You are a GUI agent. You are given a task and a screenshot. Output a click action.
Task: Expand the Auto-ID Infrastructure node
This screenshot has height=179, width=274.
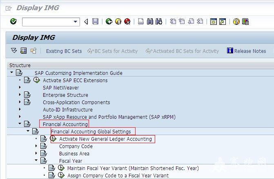click(x=20, y=109)
